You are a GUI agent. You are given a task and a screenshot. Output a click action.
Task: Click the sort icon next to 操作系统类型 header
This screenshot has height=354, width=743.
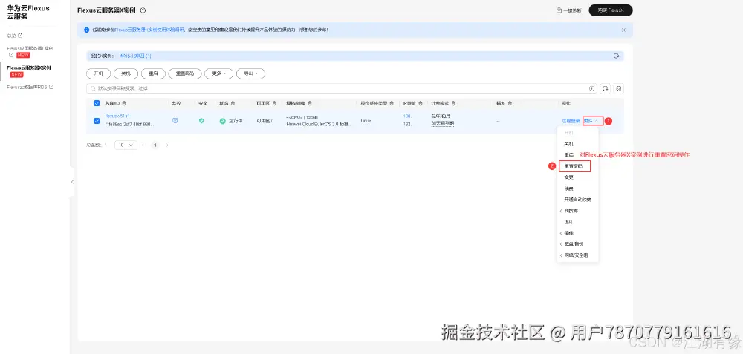tap(392, 103)
